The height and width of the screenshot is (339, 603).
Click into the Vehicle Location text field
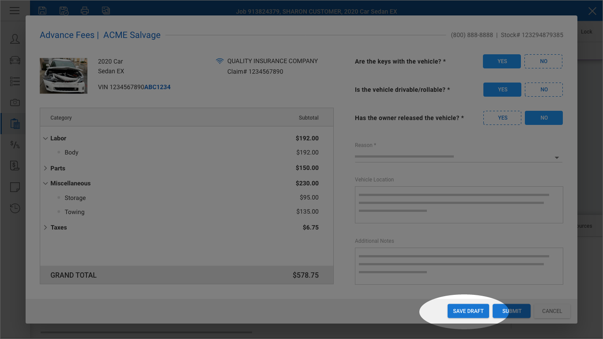[x=459, y=205]
